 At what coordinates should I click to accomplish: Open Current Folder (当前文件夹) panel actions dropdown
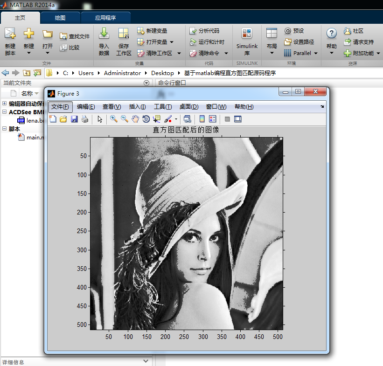coord(146,83)
